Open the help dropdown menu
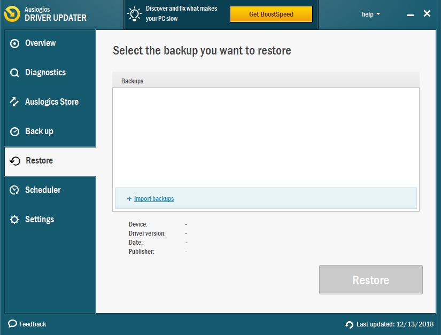The width and height of the screenshot is (441, 335). point(370,14)
